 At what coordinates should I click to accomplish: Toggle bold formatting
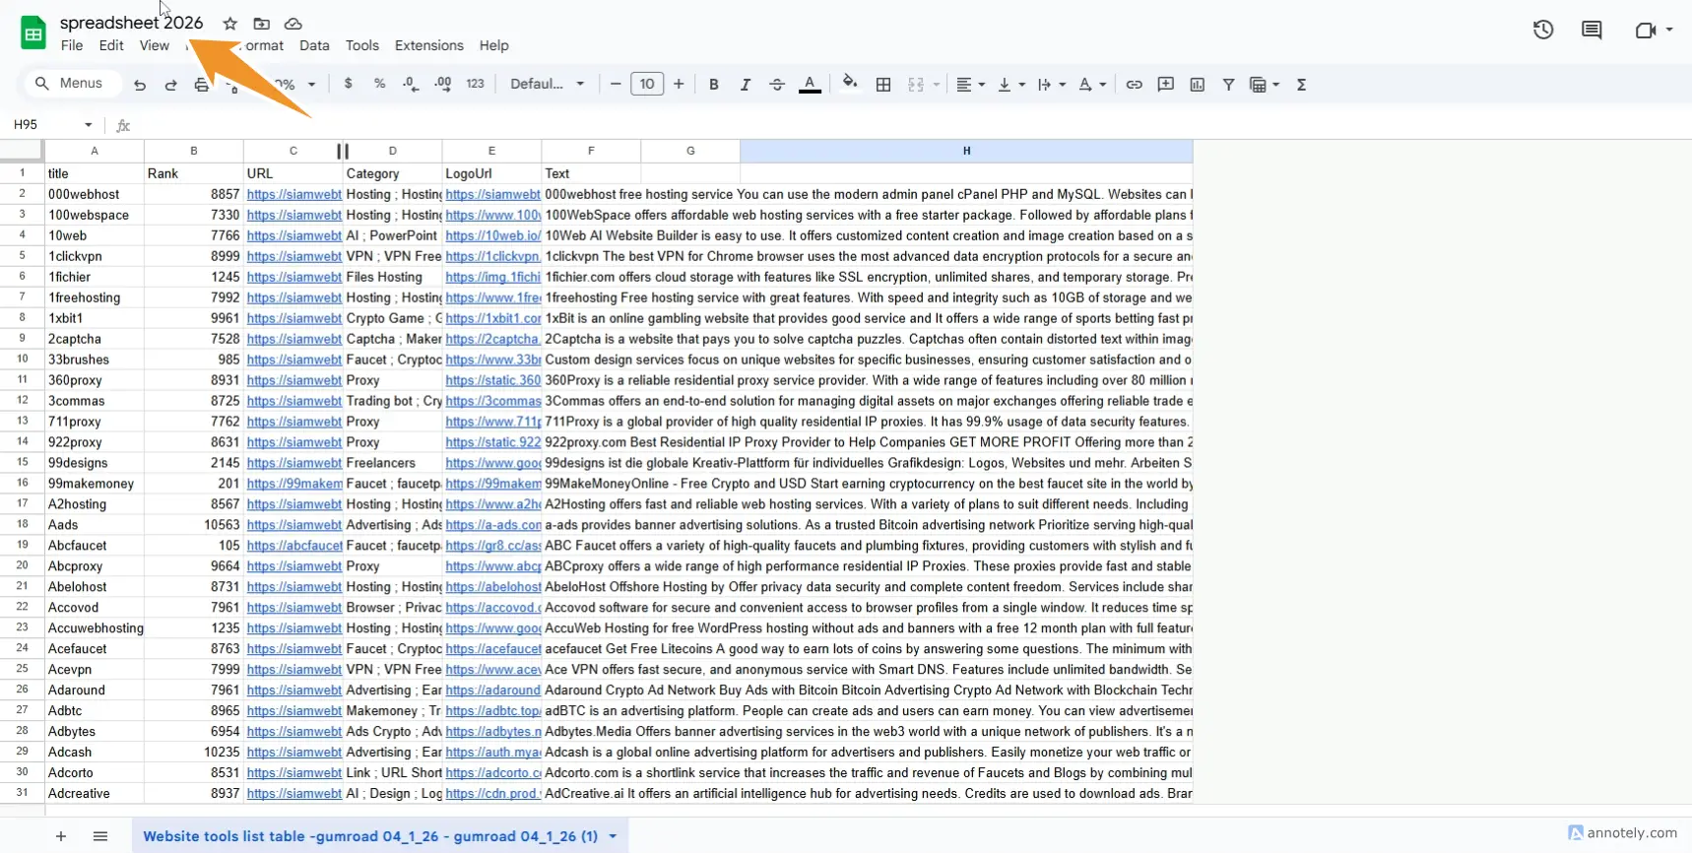pos(714,85)
